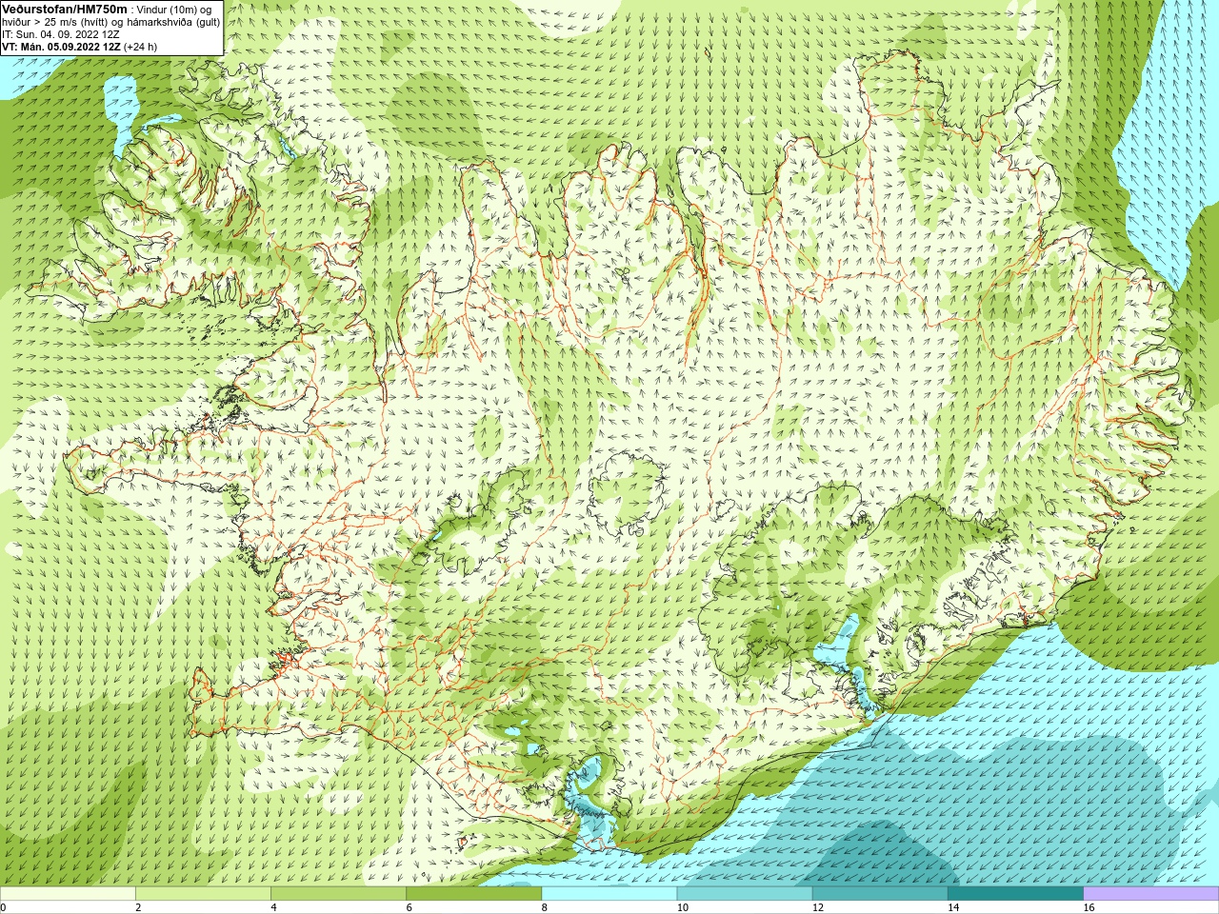
Task: Click the "VT: Mán. 05.09.2022 12Z" valid time
Action: tap(61, 46)
